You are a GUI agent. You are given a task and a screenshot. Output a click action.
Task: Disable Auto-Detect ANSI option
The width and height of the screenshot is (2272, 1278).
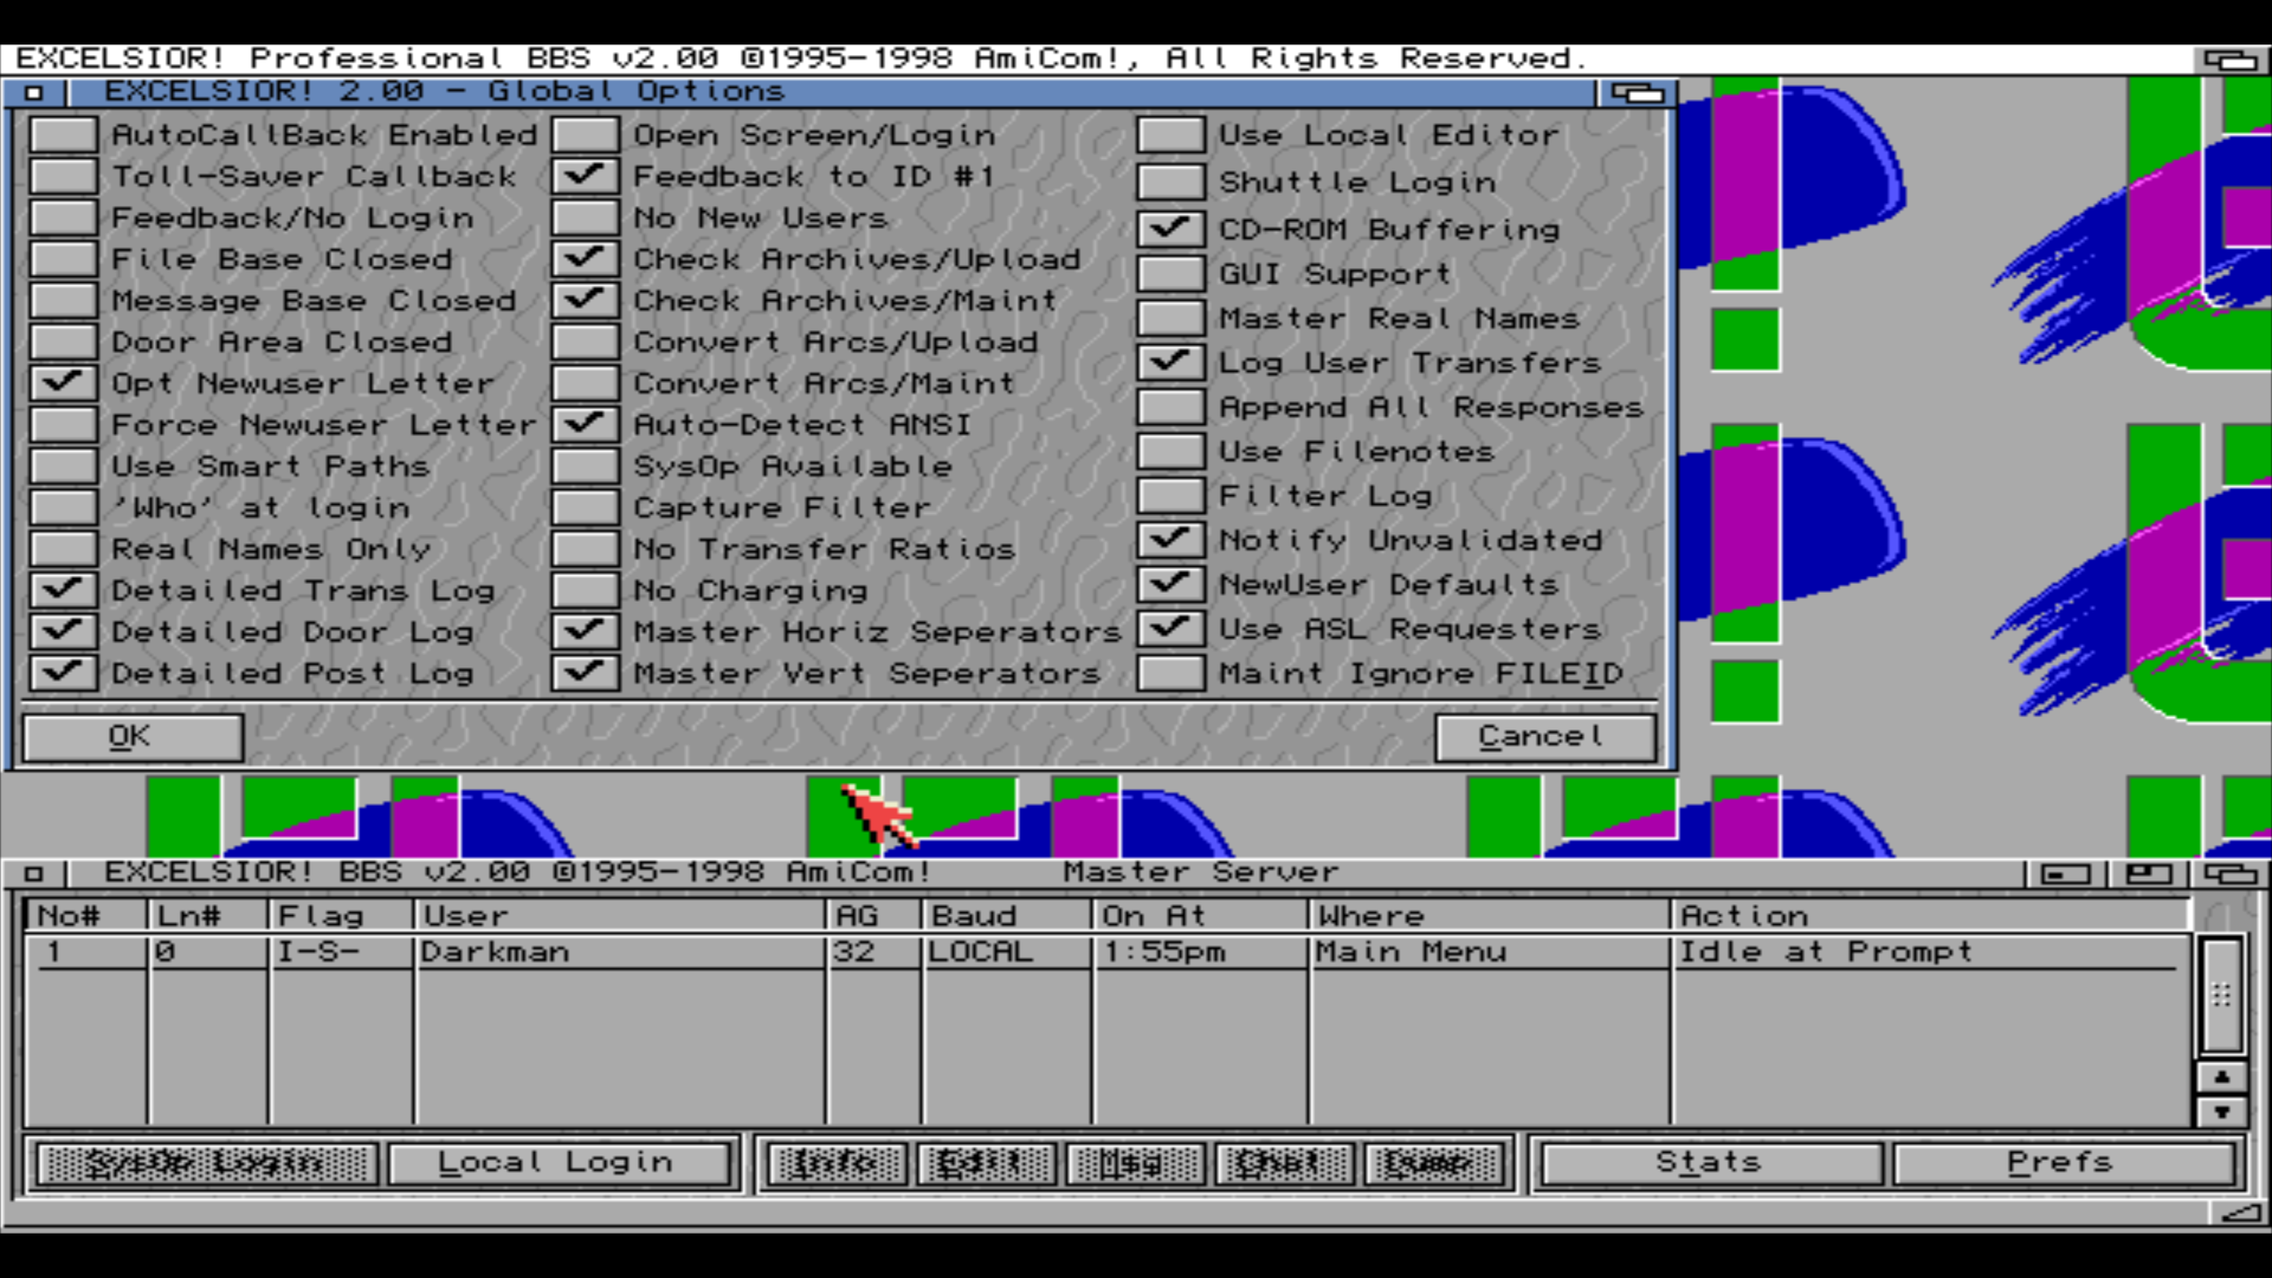(x=585, y=424)
